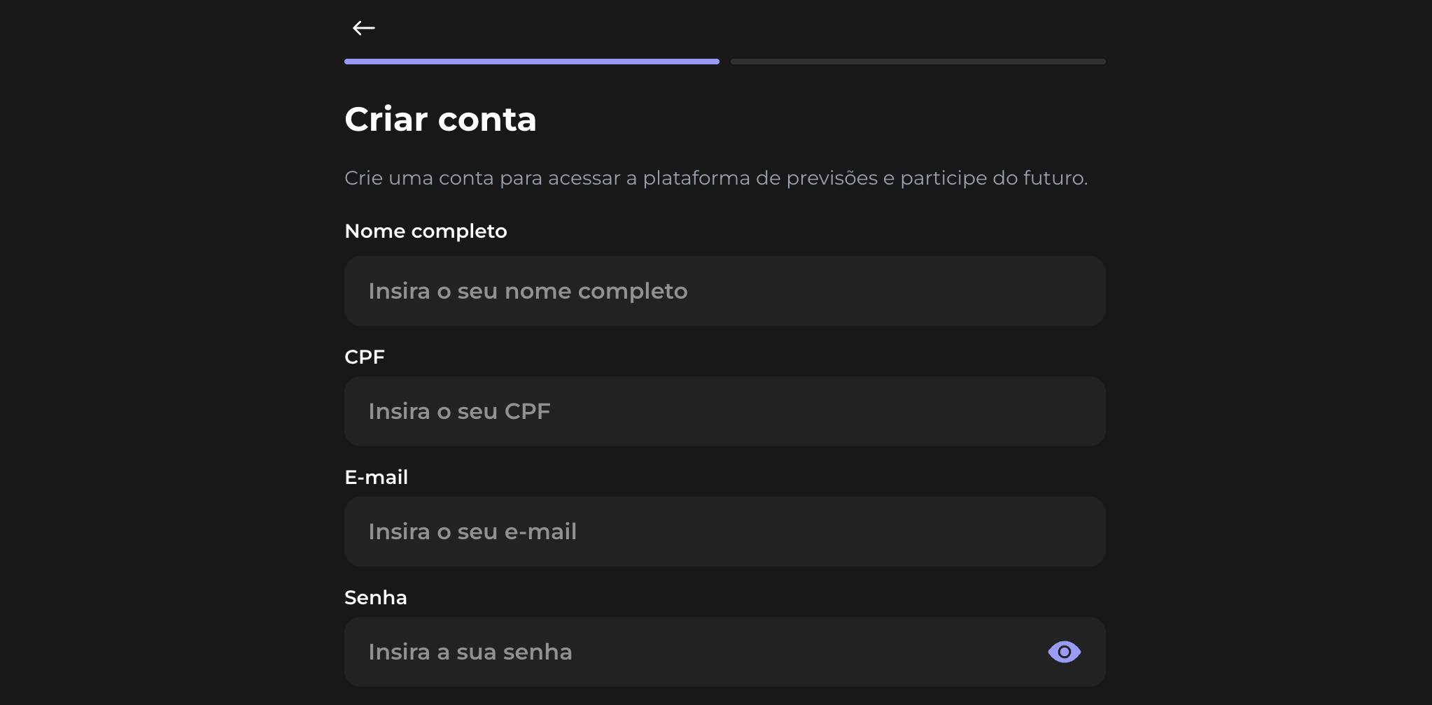Viewport: 1432px width, 705px height.
Task: Click placeholder "Insira o seu nome completo"
Action: point(528,291)
